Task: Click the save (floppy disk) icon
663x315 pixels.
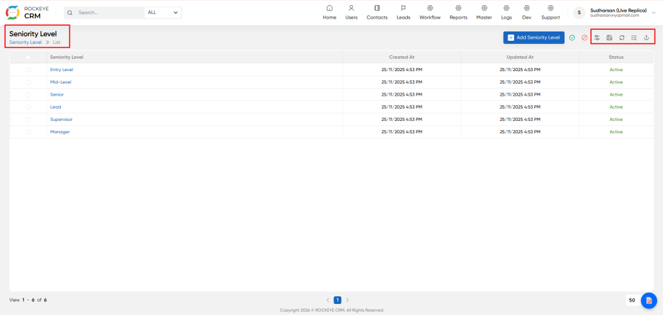Action: [609, 38]
